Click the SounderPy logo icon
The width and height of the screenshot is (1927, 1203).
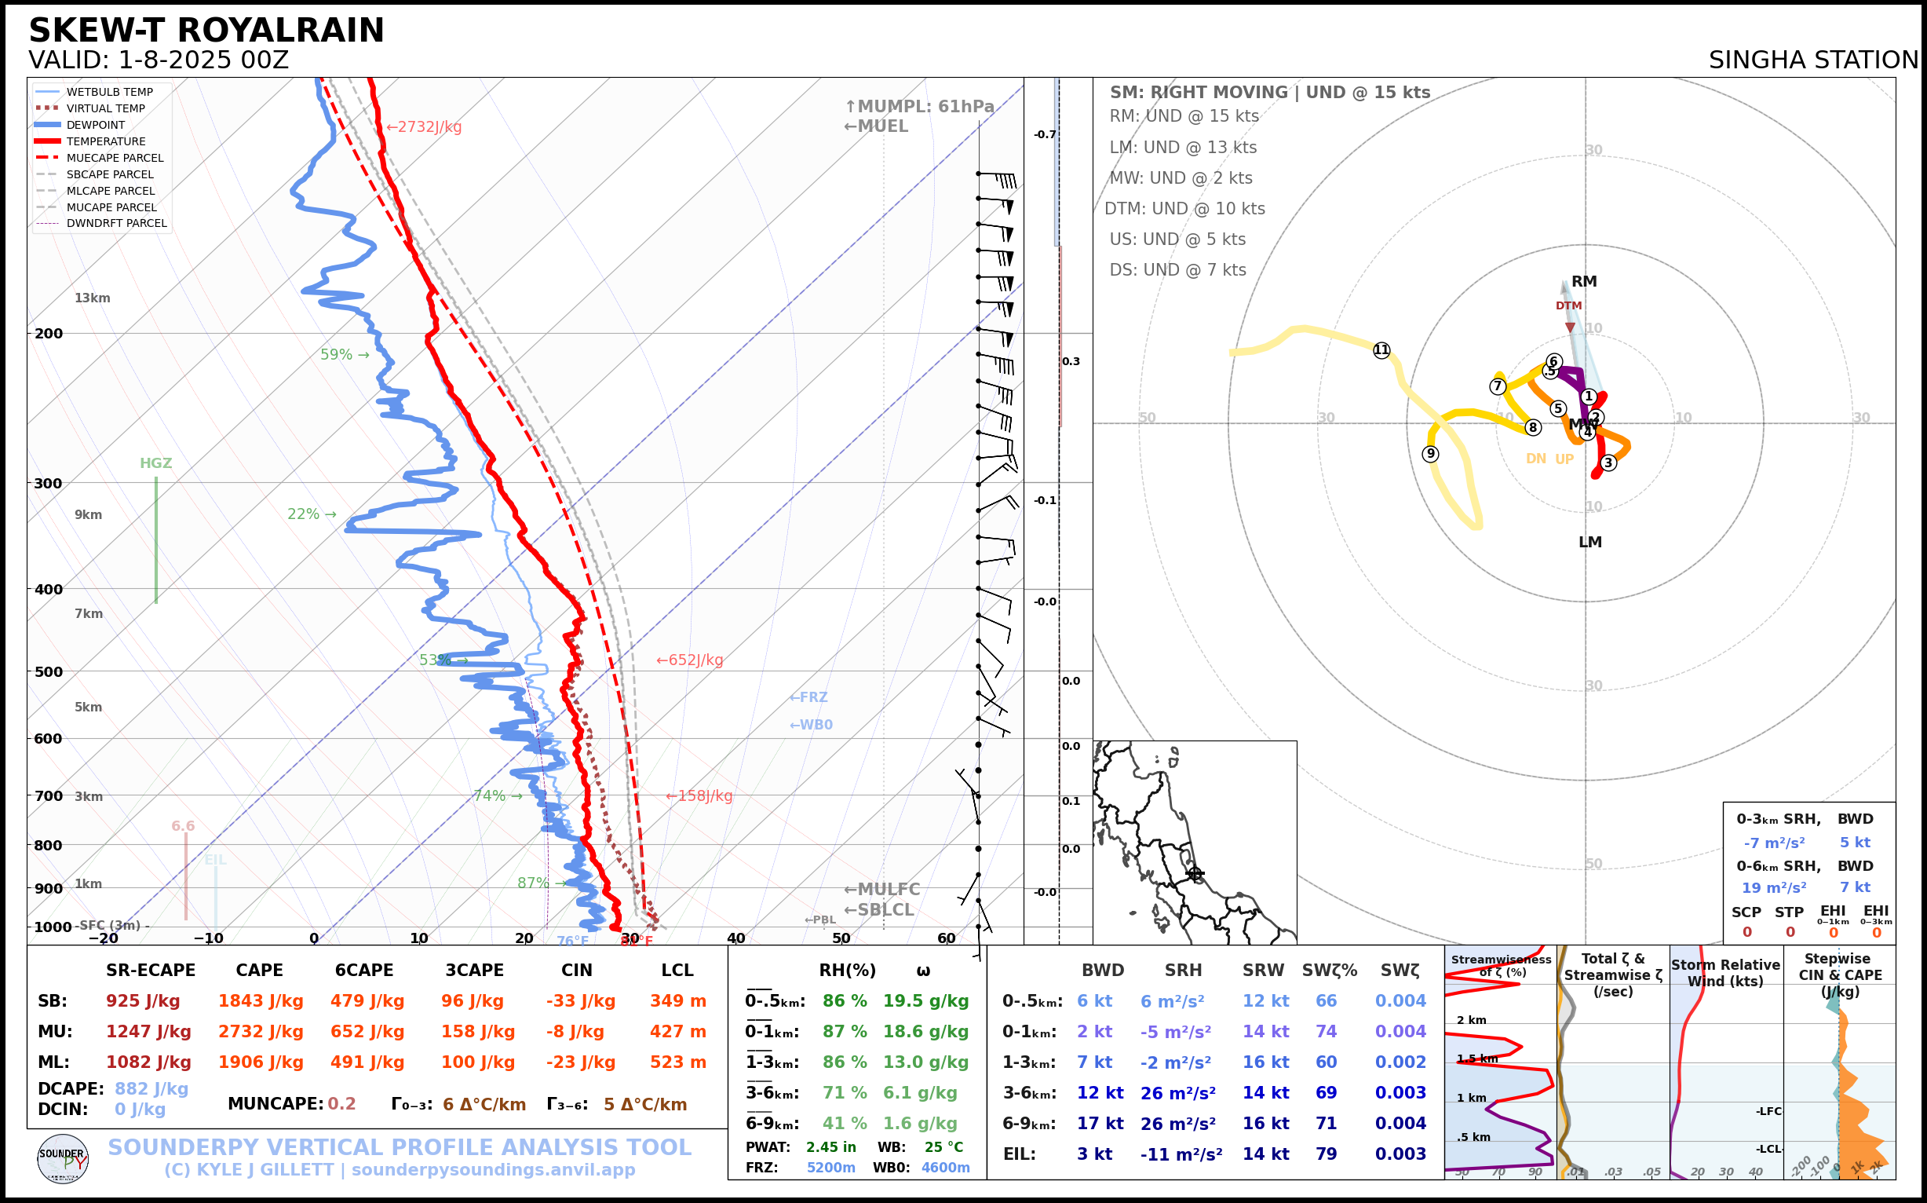pyautogui.click(x=63, y=1158)
